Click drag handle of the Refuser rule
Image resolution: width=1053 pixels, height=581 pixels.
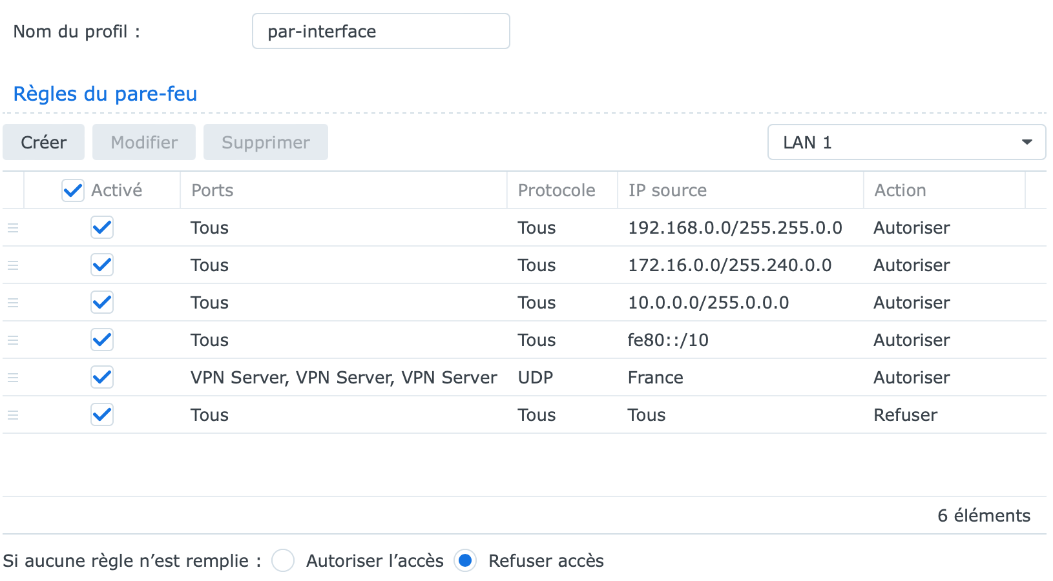pos(13,415)
